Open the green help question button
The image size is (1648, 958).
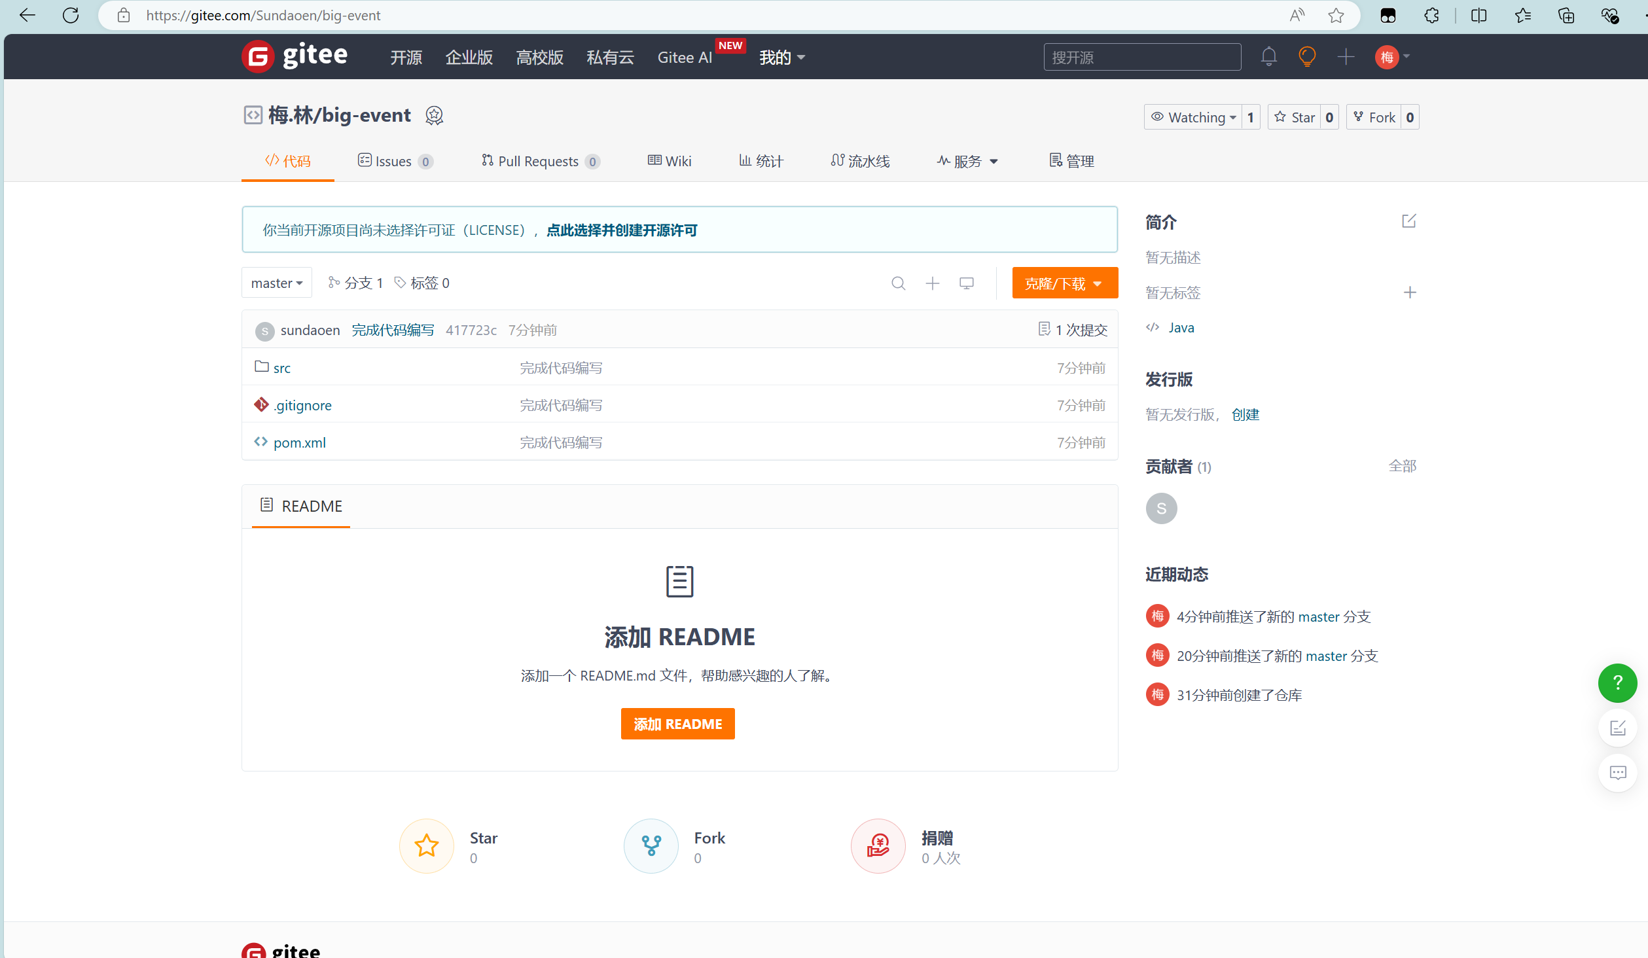[x=1617, y=683]
